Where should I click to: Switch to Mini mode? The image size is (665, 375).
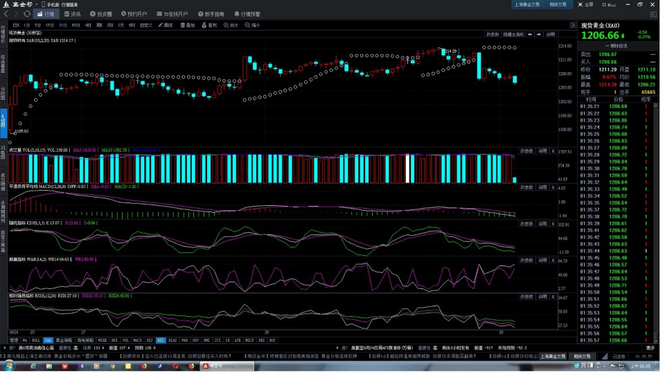[x=609, y=4]
